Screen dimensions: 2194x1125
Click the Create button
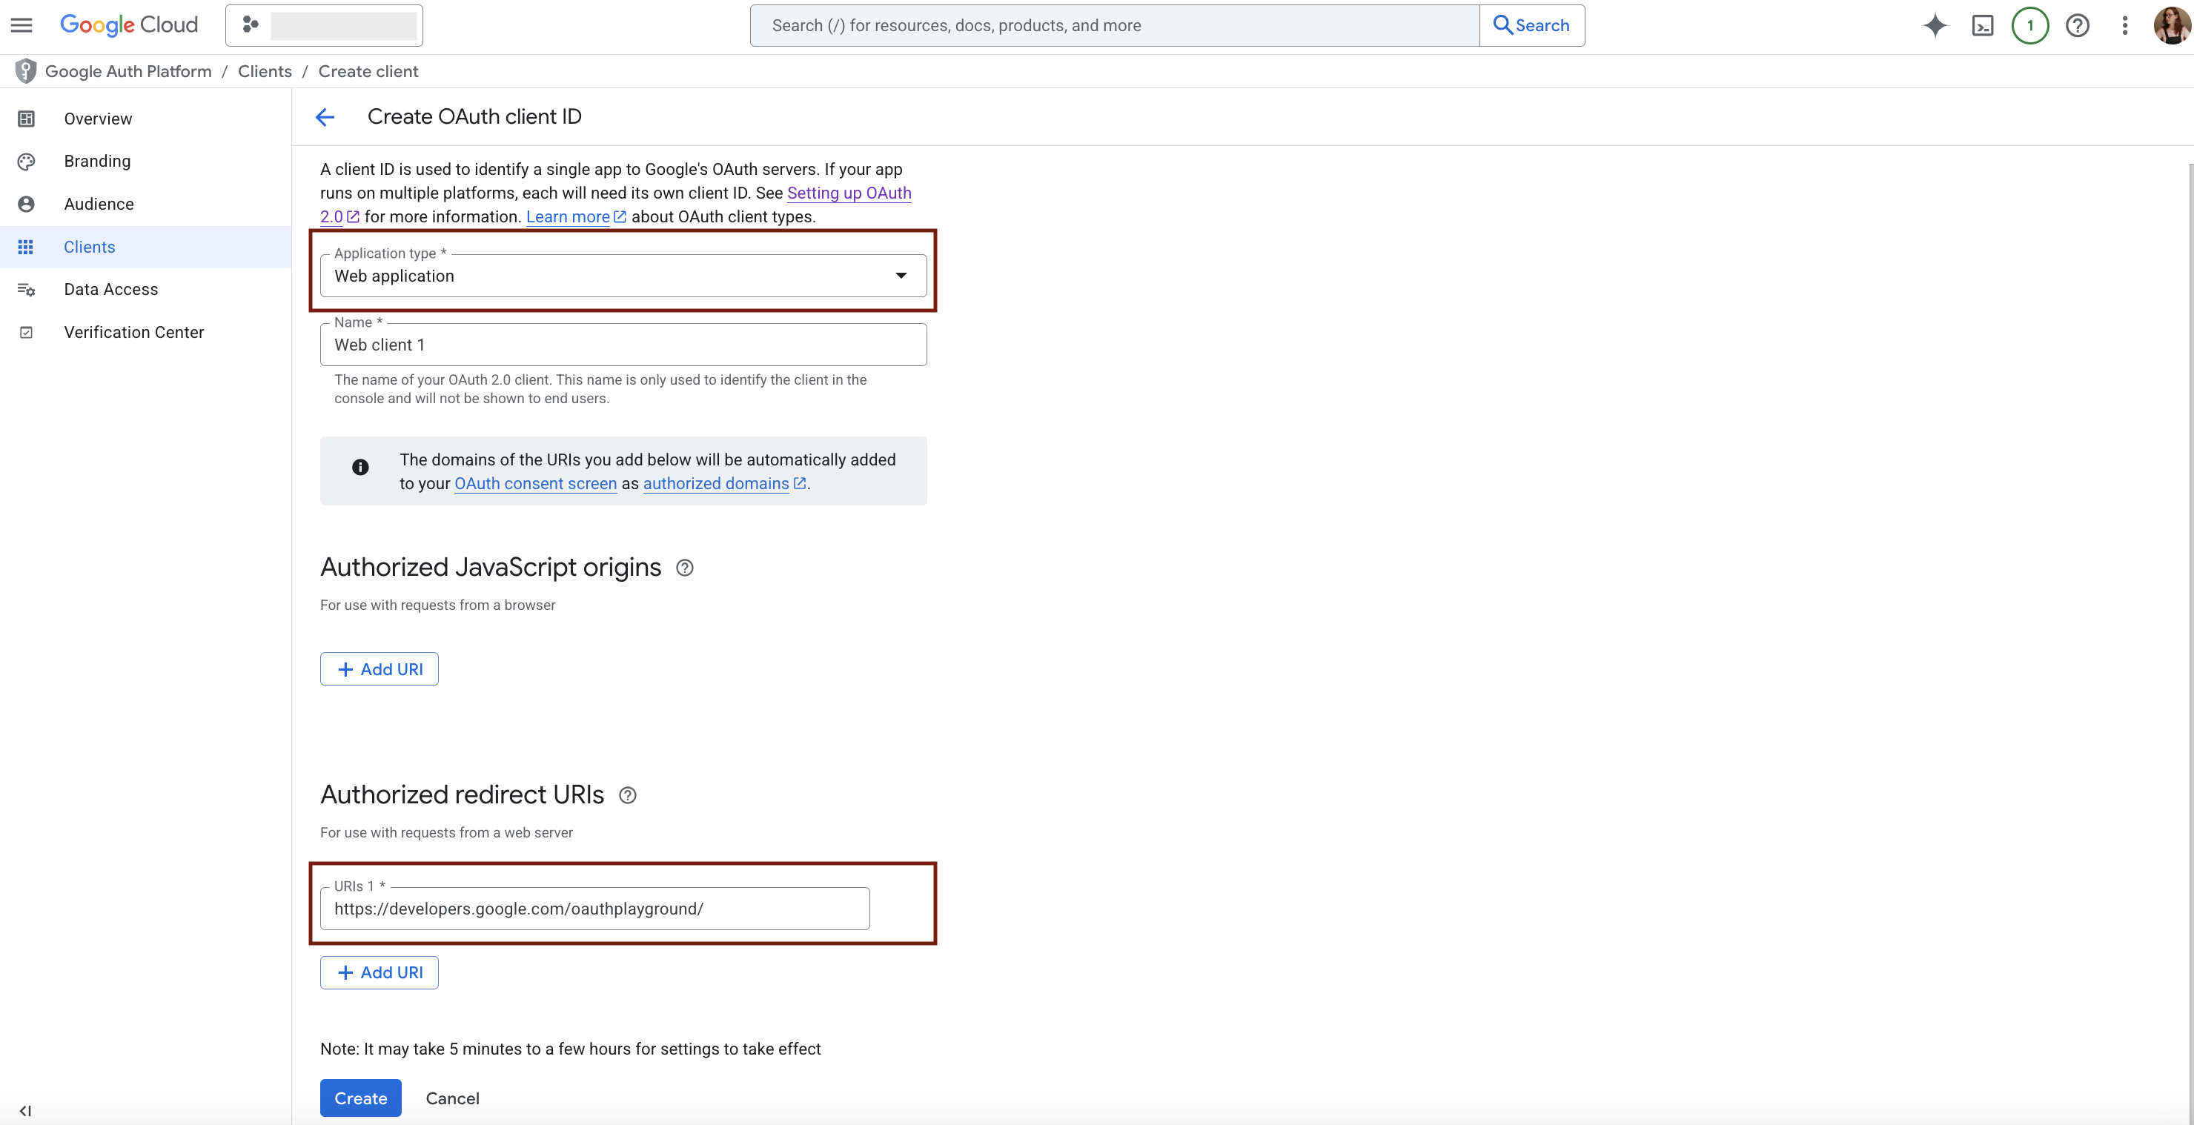tap(360, 1098)
